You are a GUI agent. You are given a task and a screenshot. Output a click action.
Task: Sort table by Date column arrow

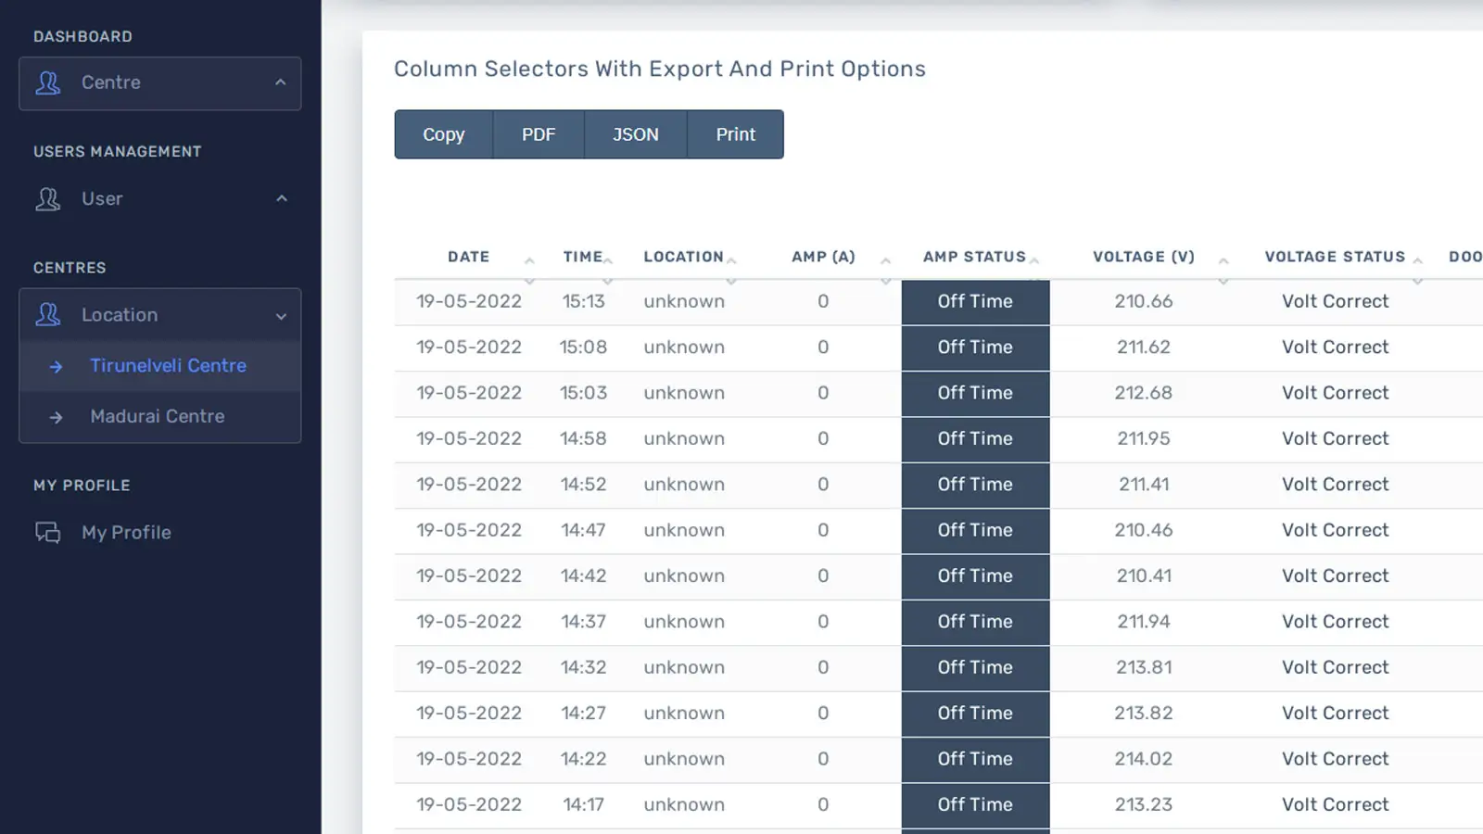click(x=529, y=261)
